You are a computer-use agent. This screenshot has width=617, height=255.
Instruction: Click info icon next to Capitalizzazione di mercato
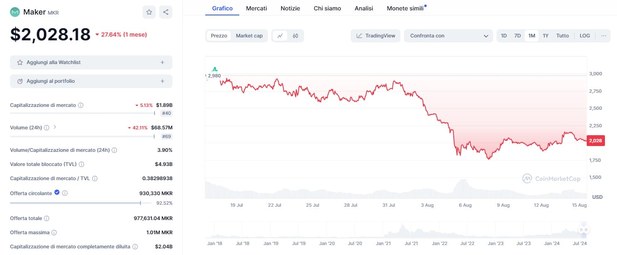pos(81,105)
